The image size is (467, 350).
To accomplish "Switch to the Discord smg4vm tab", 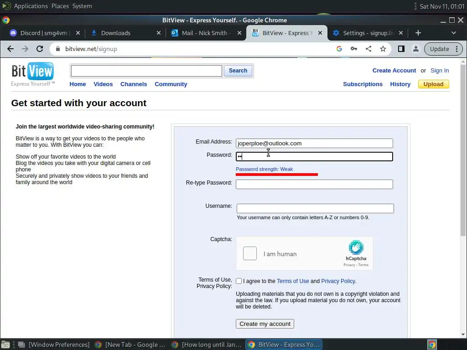I will pos(43,33).
